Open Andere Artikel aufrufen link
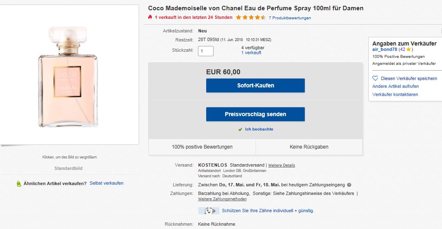The height and width of the screenshot is (229, 442). [395, 86]
